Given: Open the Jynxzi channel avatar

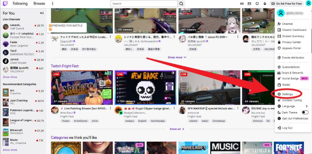Looking at the screenshot, I should pos(5,61).
